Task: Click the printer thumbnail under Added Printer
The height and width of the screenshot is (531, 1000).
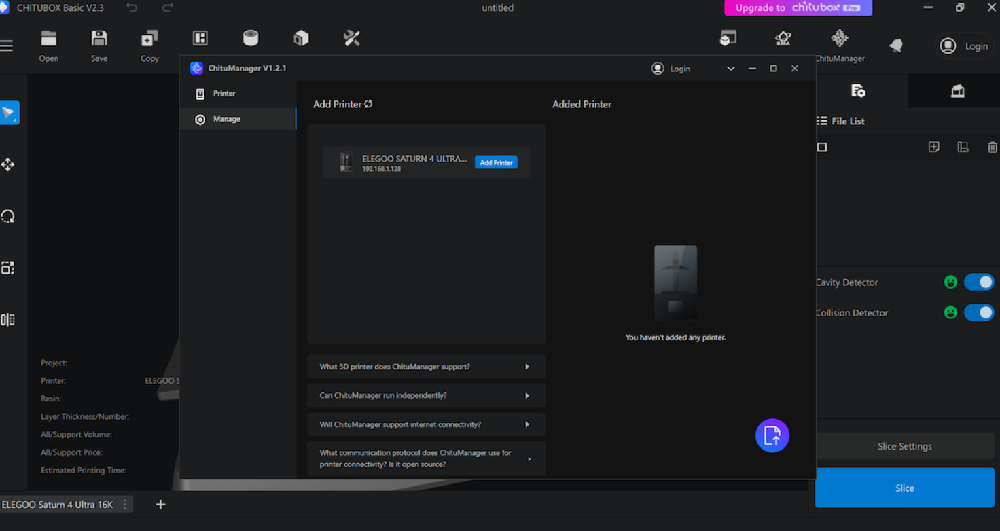Action: 675,283
